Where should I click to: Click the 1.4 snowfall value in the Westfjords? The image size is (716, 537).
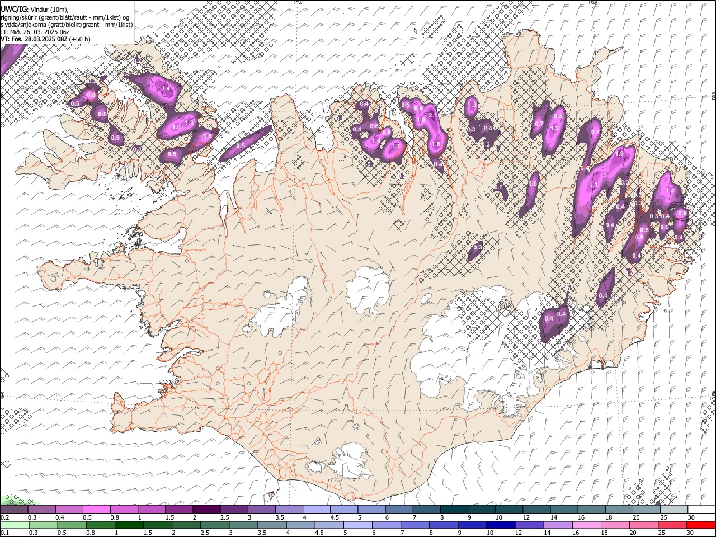coord(166,88)
